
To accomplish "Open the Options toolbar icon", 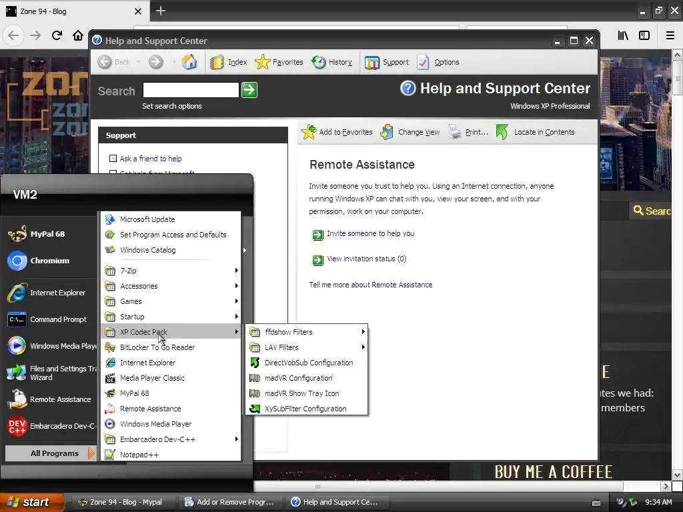I will (422, 62).
